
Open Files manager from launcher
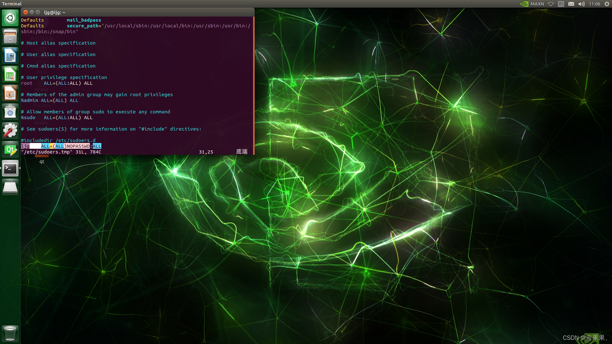[x=10, y=37]
